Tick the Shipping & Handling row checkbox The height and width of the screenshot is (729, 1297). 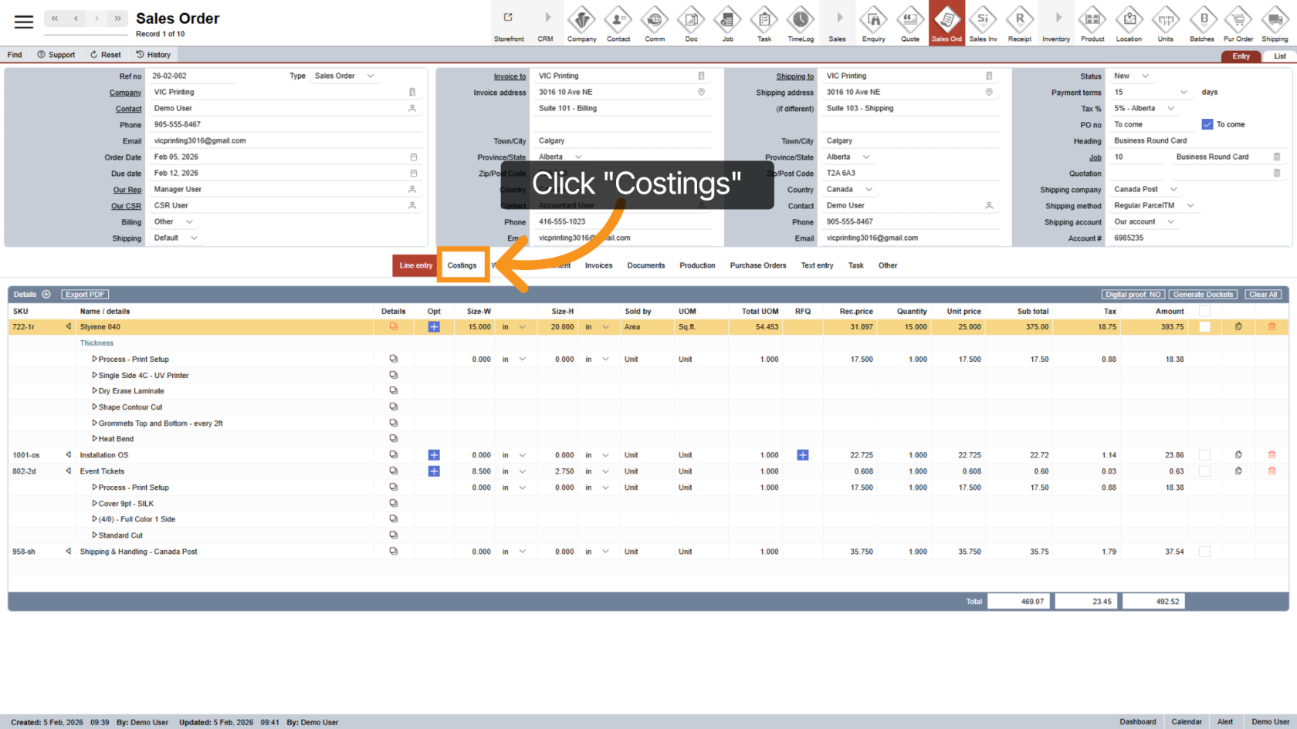(x=1204, y=552)
